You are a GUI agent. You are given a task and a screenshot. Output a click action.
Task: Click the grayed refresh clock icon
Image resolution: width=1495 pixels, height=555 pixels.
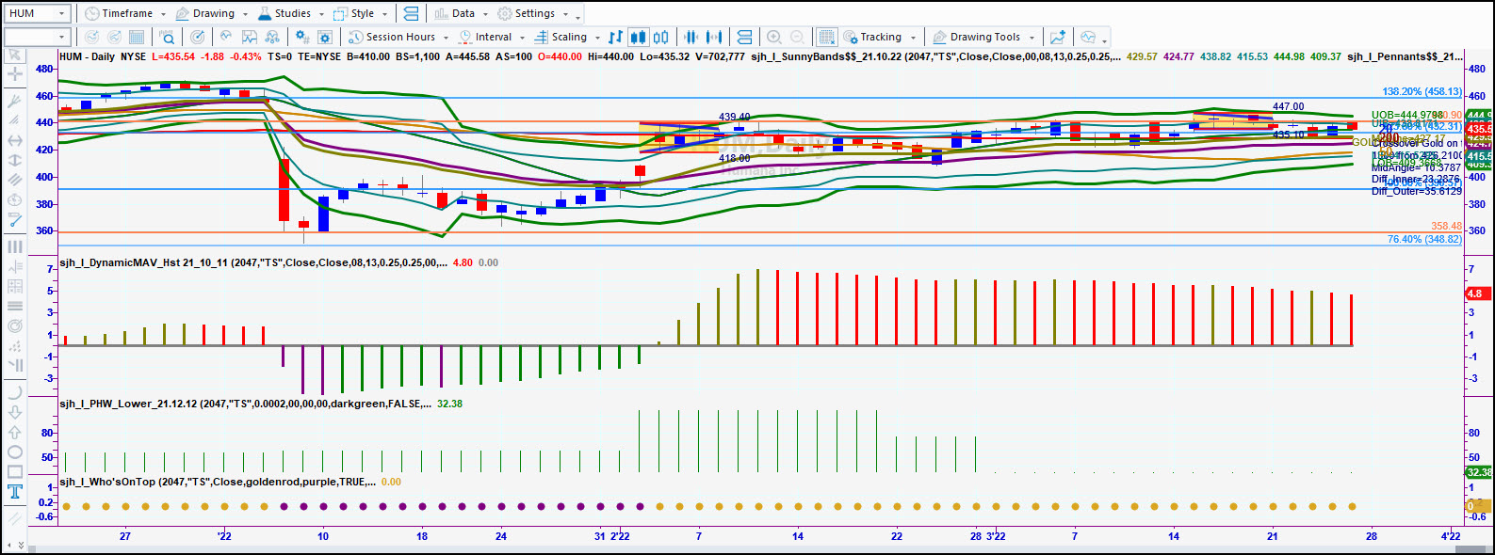tap(91, 37)
